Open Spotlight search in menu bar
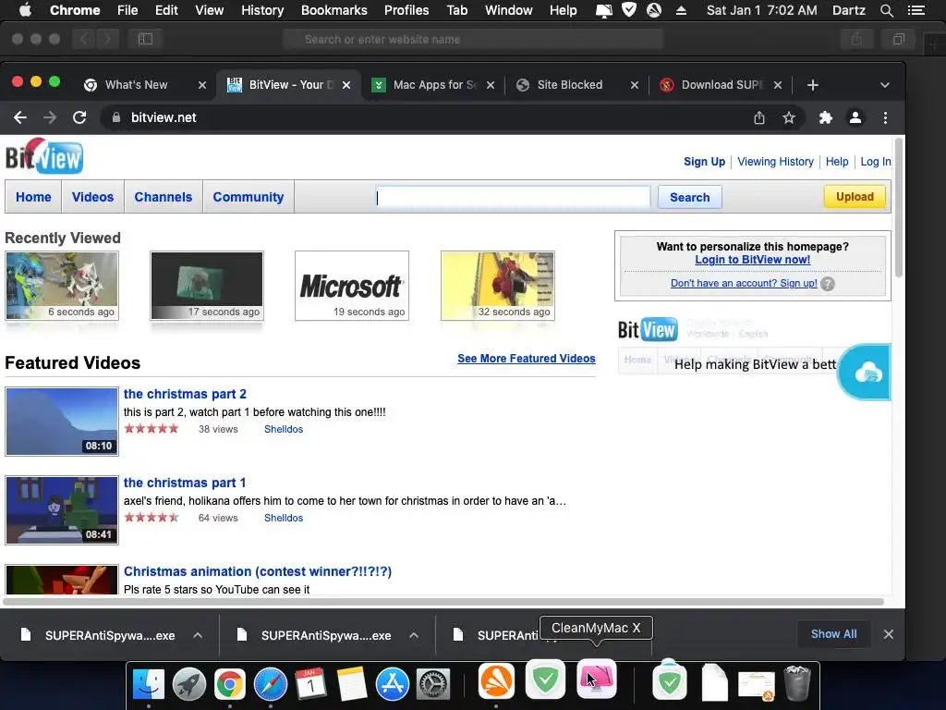This screenshot has height=710, width=946. coord(886,10)
